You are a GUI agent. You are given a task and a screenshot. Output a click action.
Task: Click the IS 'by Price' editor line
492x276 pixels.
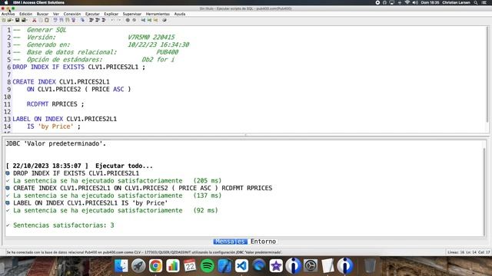53,127
